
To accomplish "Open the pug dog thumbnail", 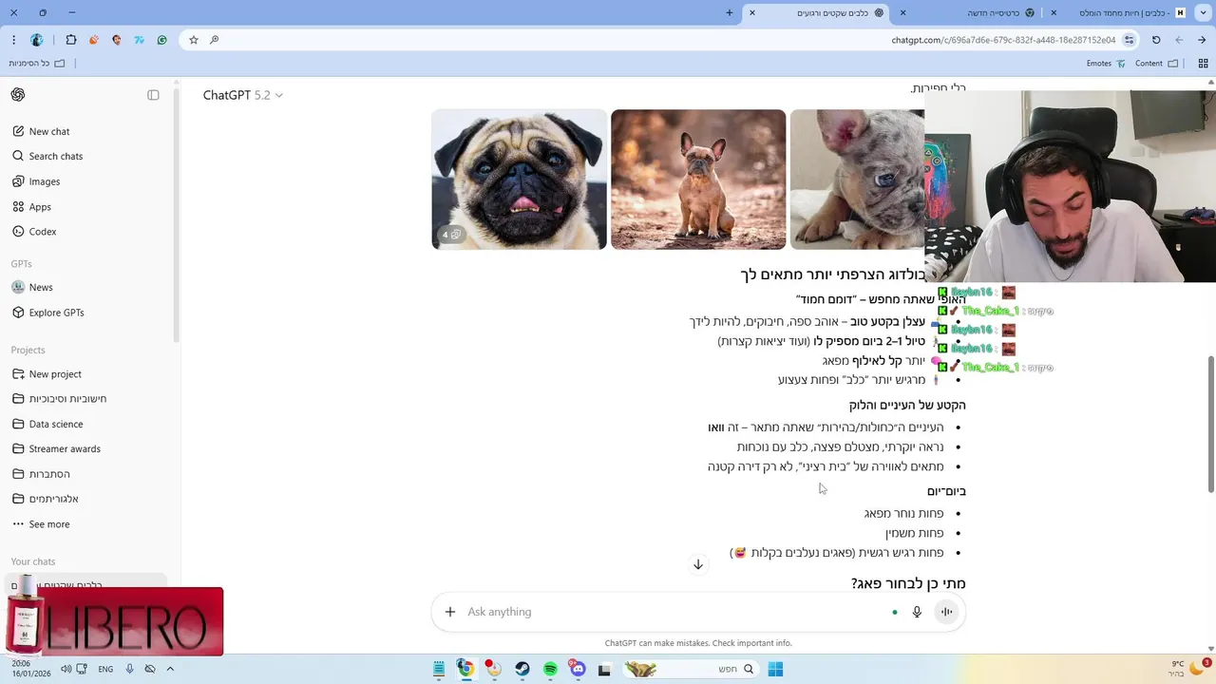I will (519, 180).
